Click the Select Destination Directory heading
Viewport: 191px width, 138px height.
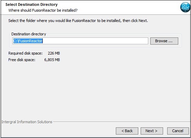point(31,4)
